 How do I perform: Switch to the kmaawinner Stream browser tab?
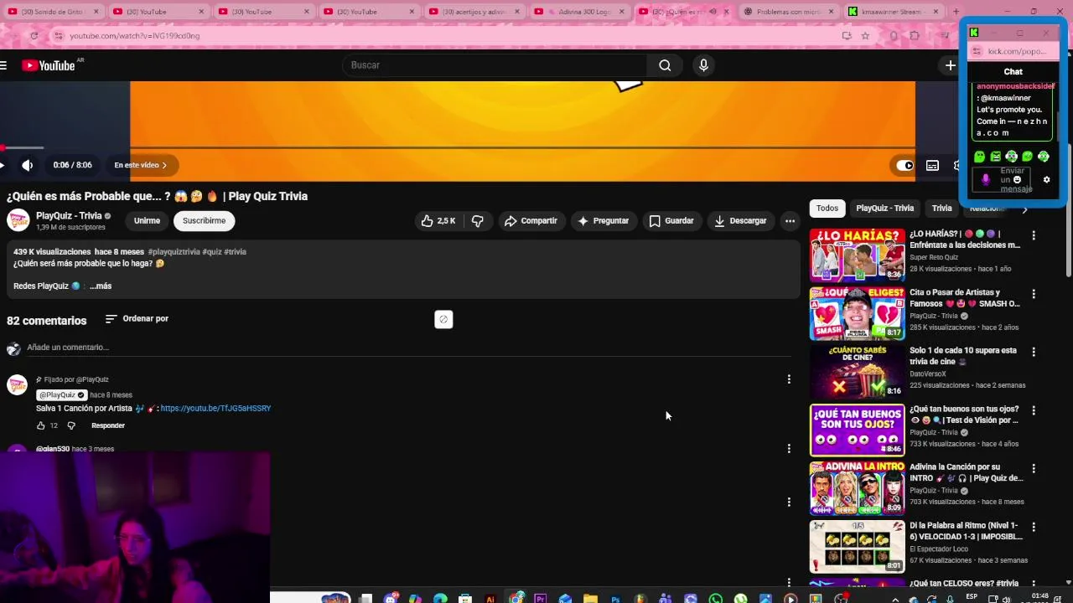coord(893,12)
